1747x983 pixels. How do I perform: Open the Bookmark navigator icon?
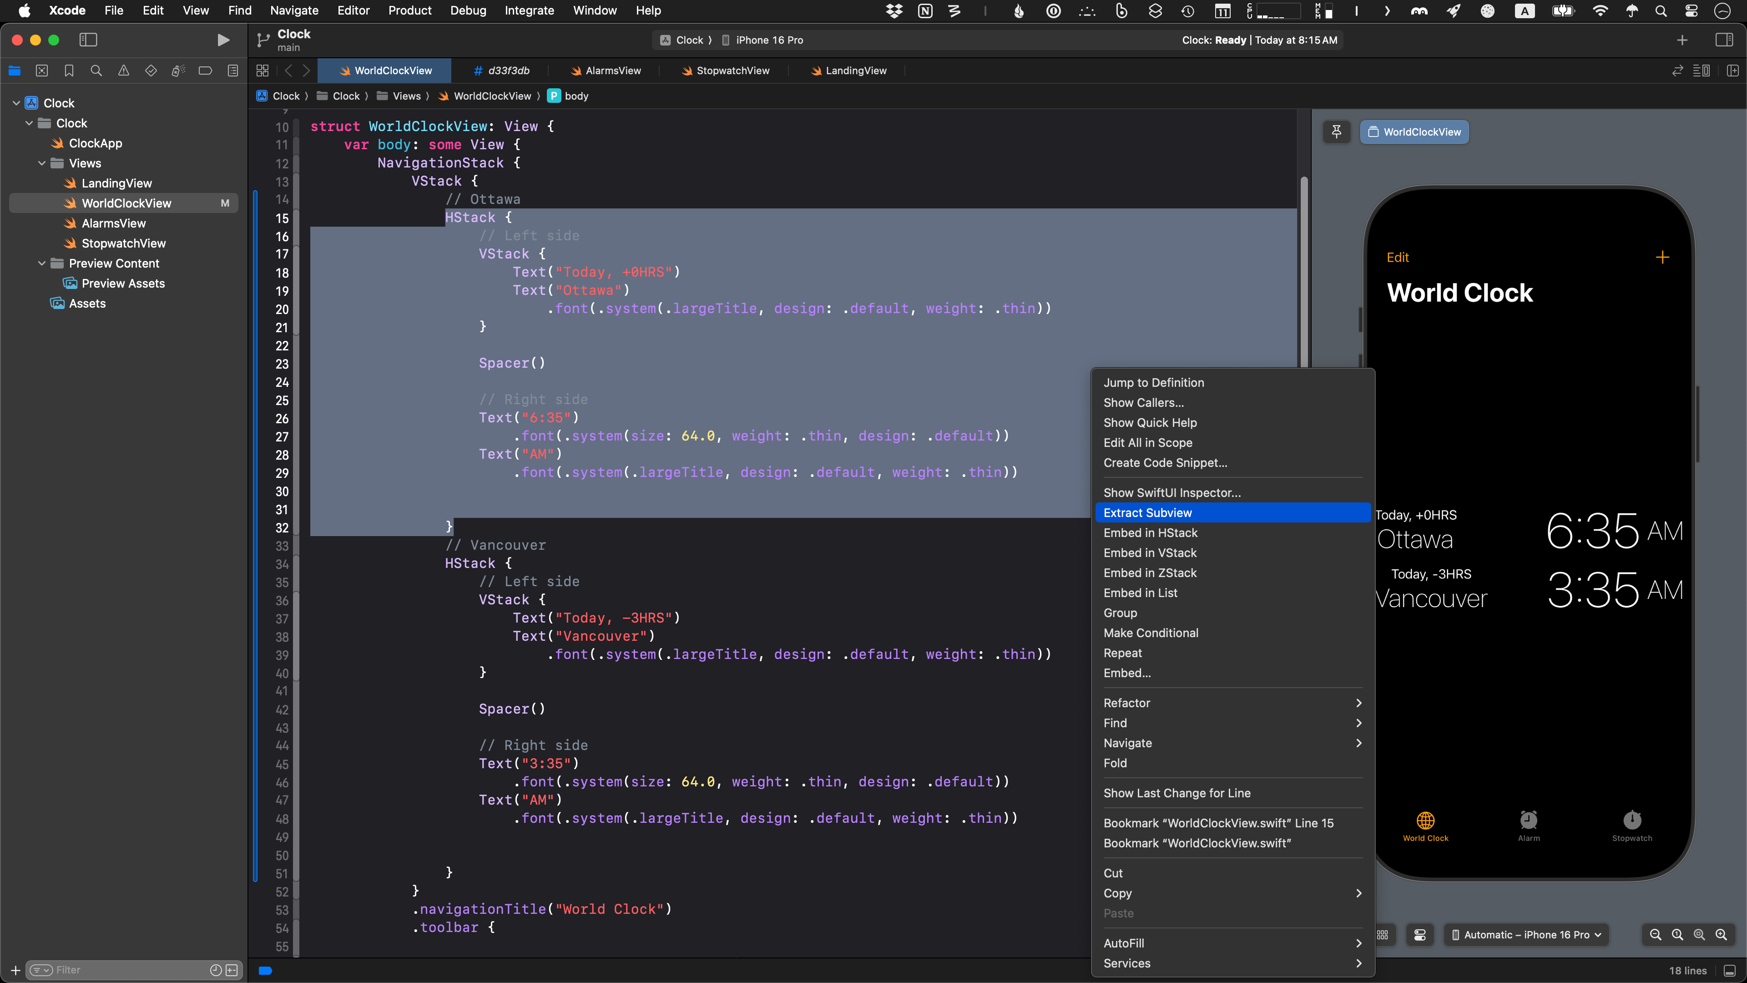pyautogui.click(x=69, y=71)
